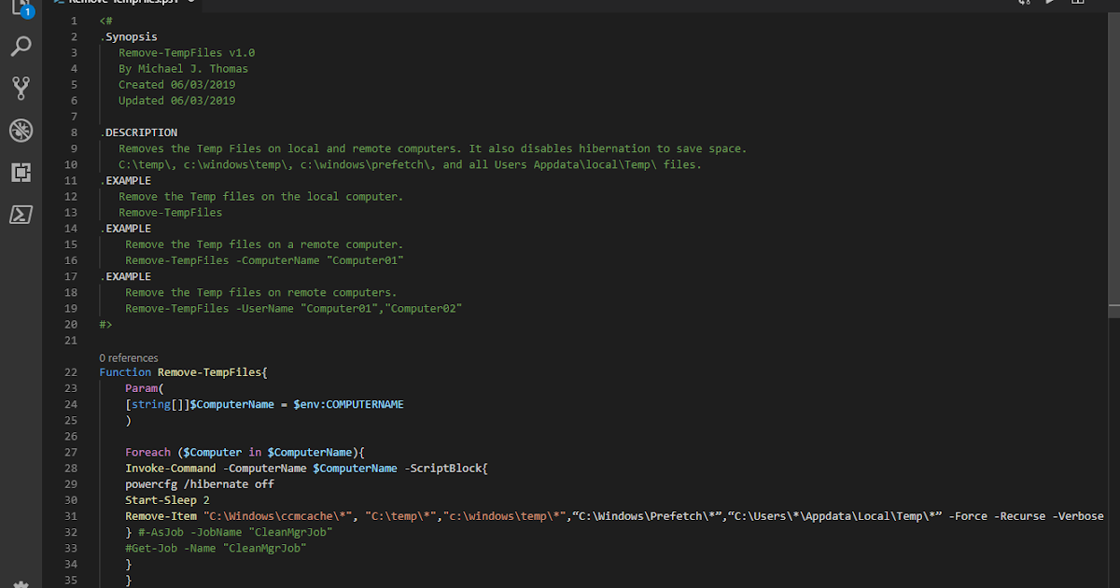Screen dimensions: 1120x588
Task: Click the 'Remove-TempFiles{' function name
Action: 212,372
